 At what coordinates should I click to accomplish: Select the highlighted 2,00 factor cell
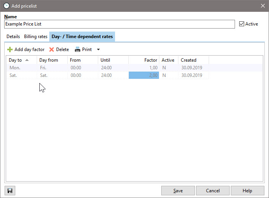pyautogui.click(x=144, y=75)
